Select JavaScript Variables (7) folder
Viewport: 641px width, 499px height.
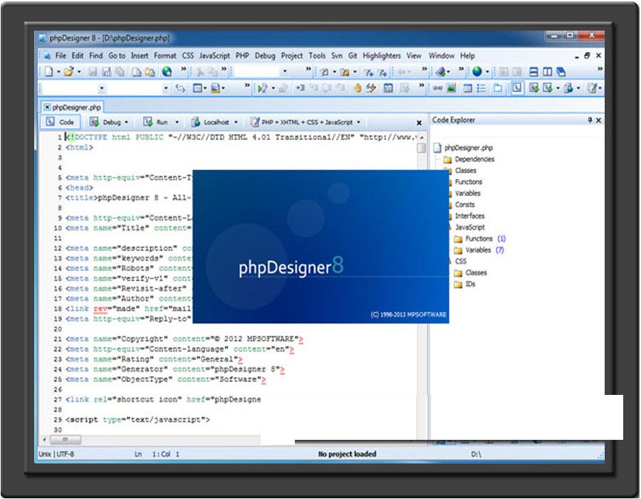(479, 250)
